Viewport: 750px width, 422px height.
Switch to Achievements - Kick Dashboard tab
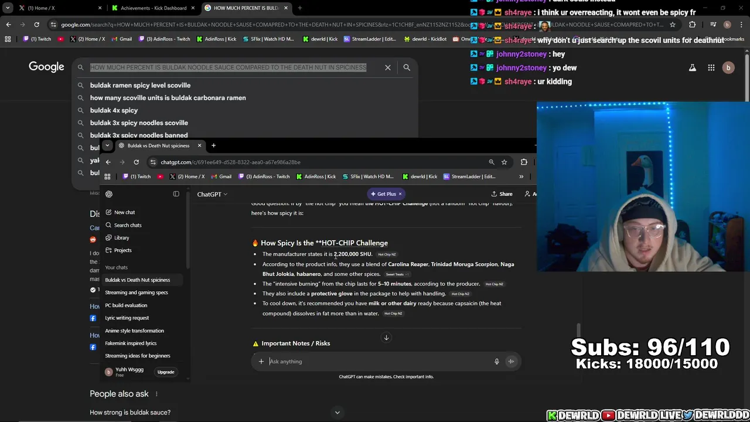(x=154, y=8)
